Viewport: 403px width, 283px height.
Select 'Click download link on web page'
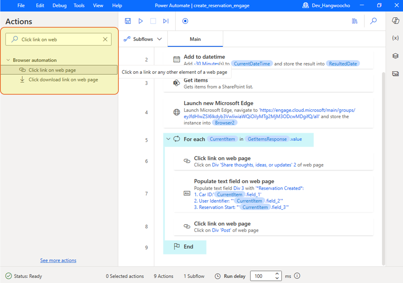(x=59, y=80)
